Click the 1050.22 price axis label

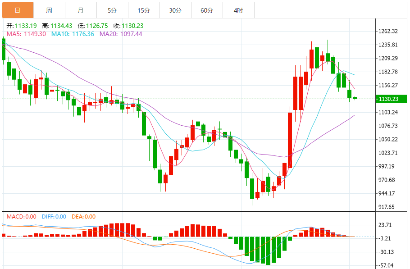click(388, 139)
